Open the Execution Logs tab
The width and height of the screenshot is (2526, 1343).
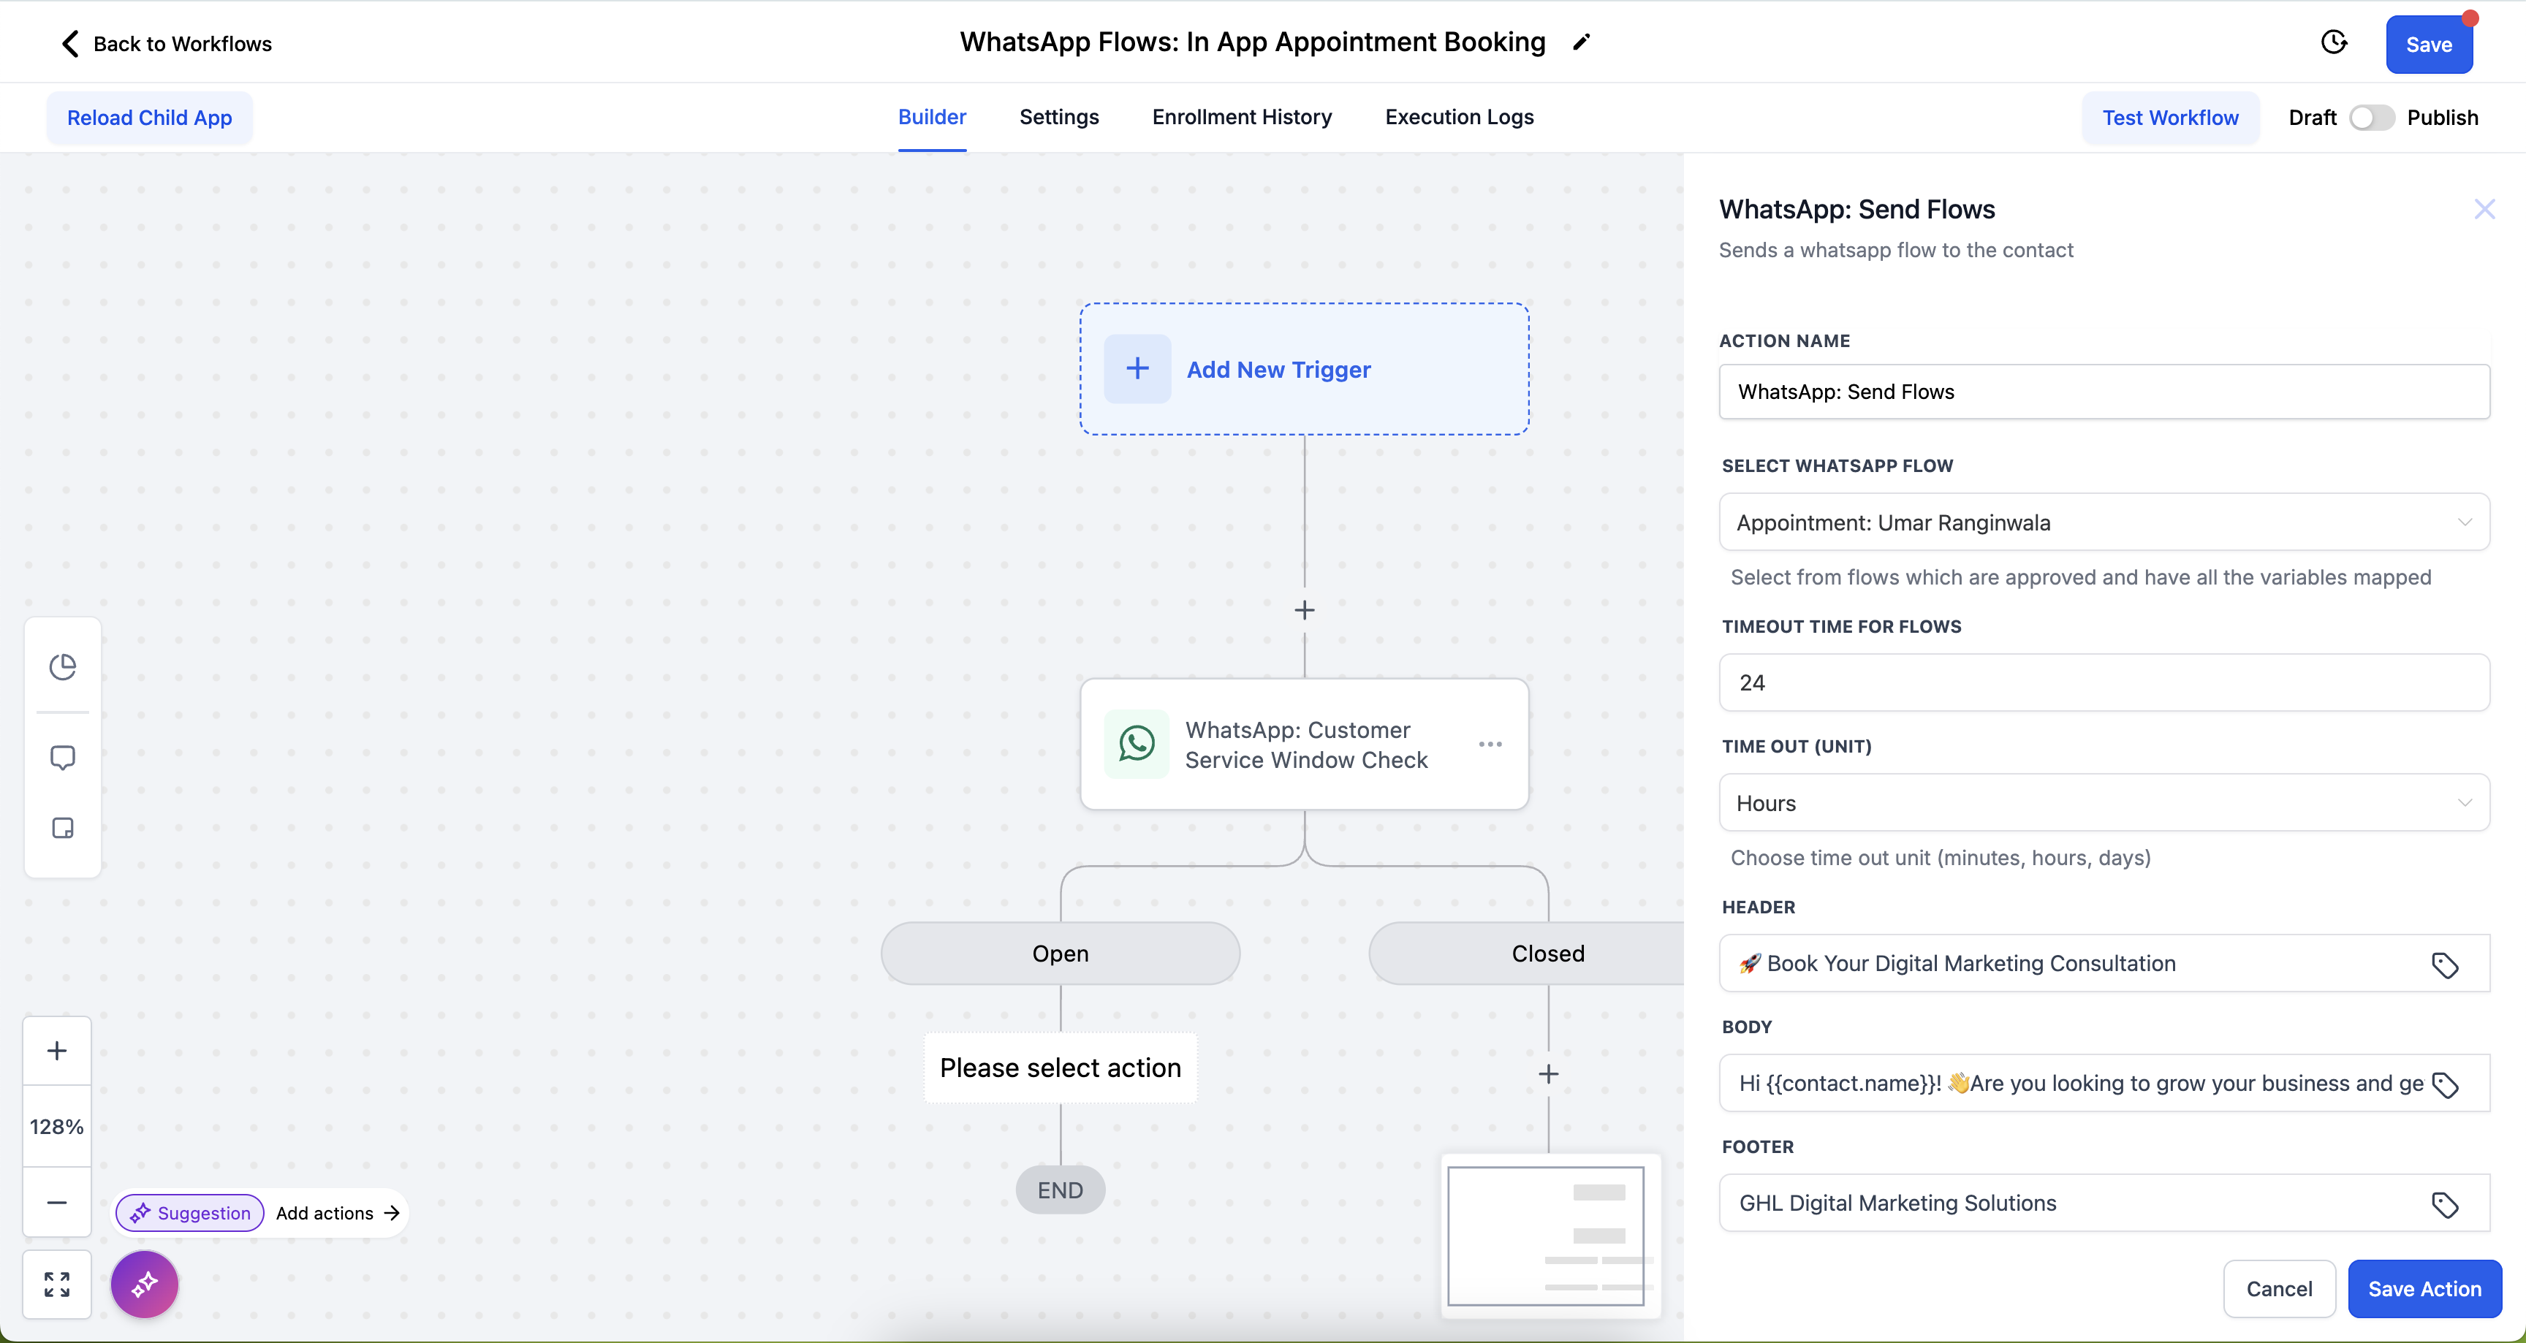coord(1459,117)
